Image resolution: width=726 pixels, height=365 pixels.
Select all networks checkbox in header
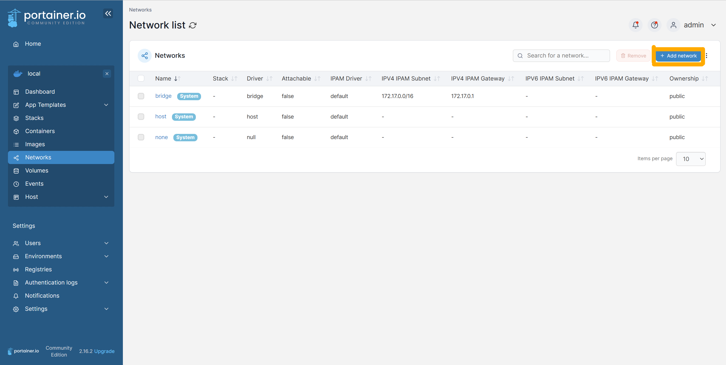pyautogui.click(x=141, y=78)
